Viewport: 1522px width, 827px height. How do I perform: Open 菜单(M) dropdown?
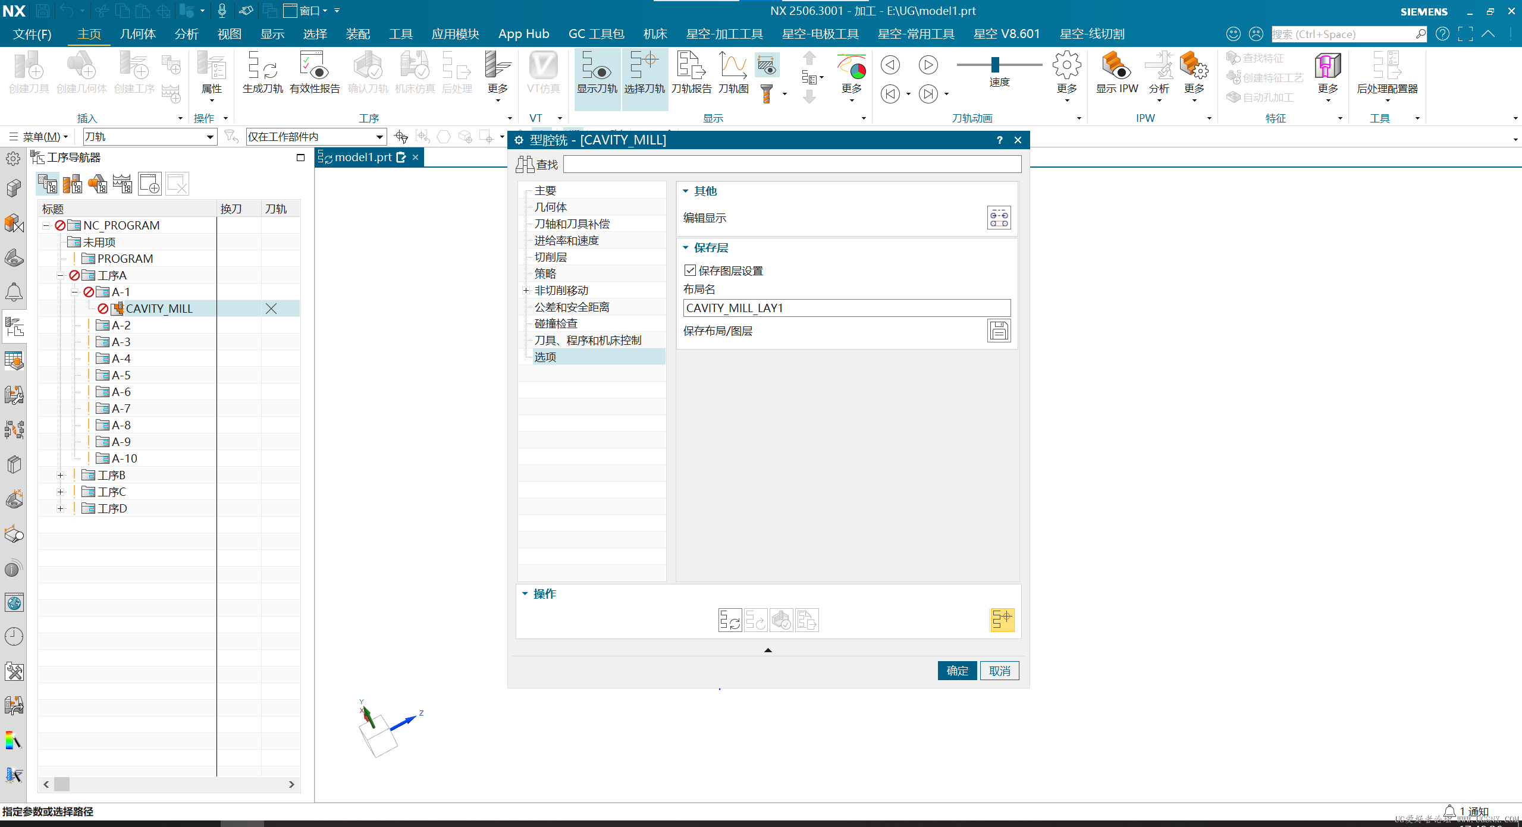(39, 137)
